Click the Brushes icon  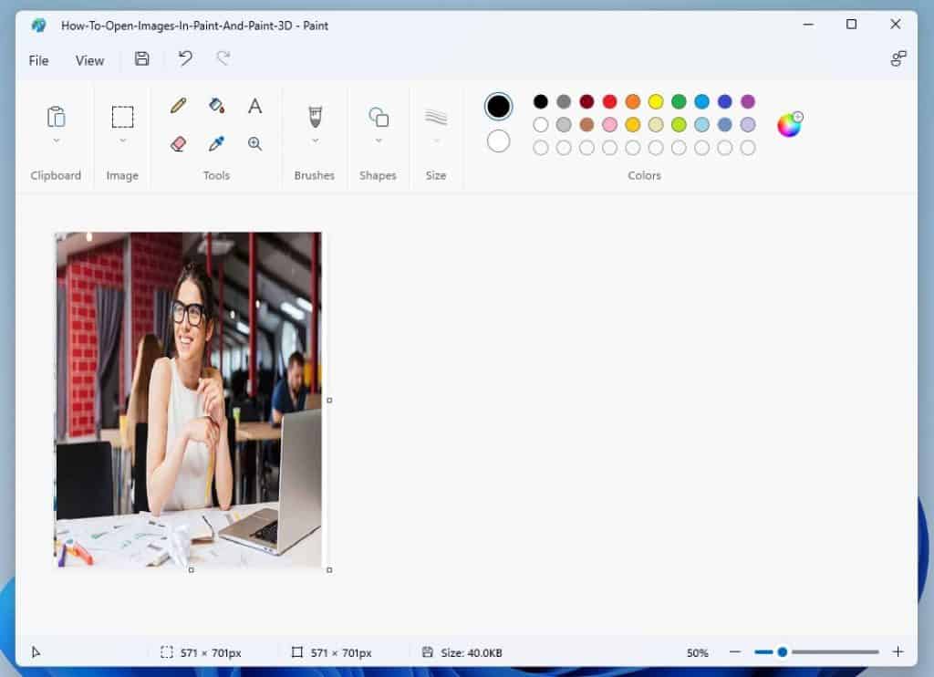pyautogui.click(x=315, y=117)
